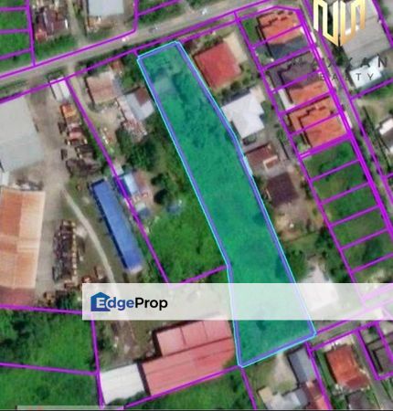Image resolution: width=393 pixels, height=411 pixels.
Task: Click the EdgeProp logo text
Action: click(129, 302)
